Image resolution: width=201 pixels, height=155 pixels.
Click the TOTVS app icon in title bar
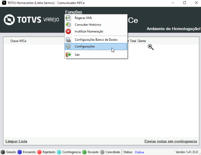pos(4,3)
